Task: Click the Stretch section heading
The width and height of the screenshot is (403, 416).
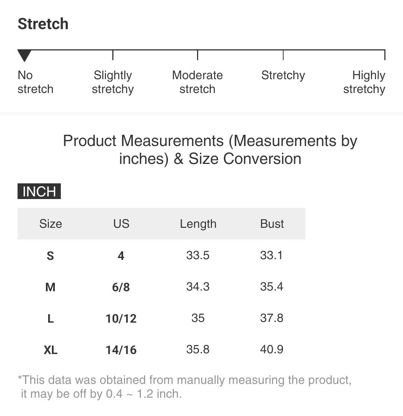Action: click(43, 24)
